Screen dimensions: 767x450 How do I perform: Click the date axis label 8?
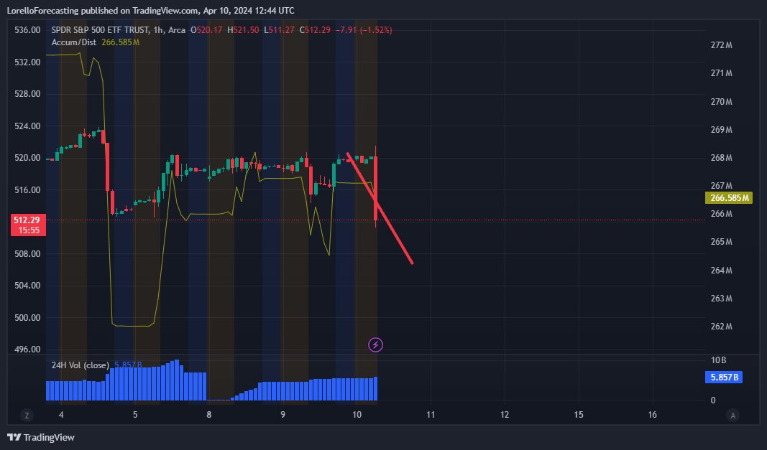(209, 414)
